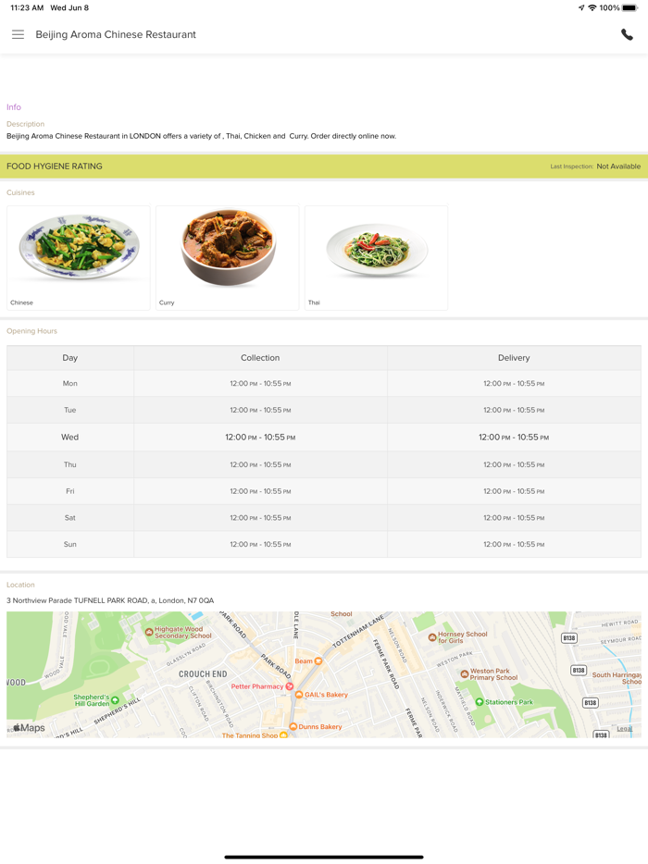This screenshot has height=864, width=648.
Task: Click Wednesday's collection hours cell
Action: click(260, 437)
